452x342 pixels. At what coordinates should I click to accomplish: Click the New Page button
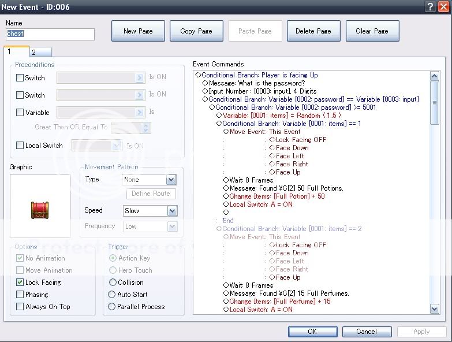pyautogui.click(x=138, y=31)
